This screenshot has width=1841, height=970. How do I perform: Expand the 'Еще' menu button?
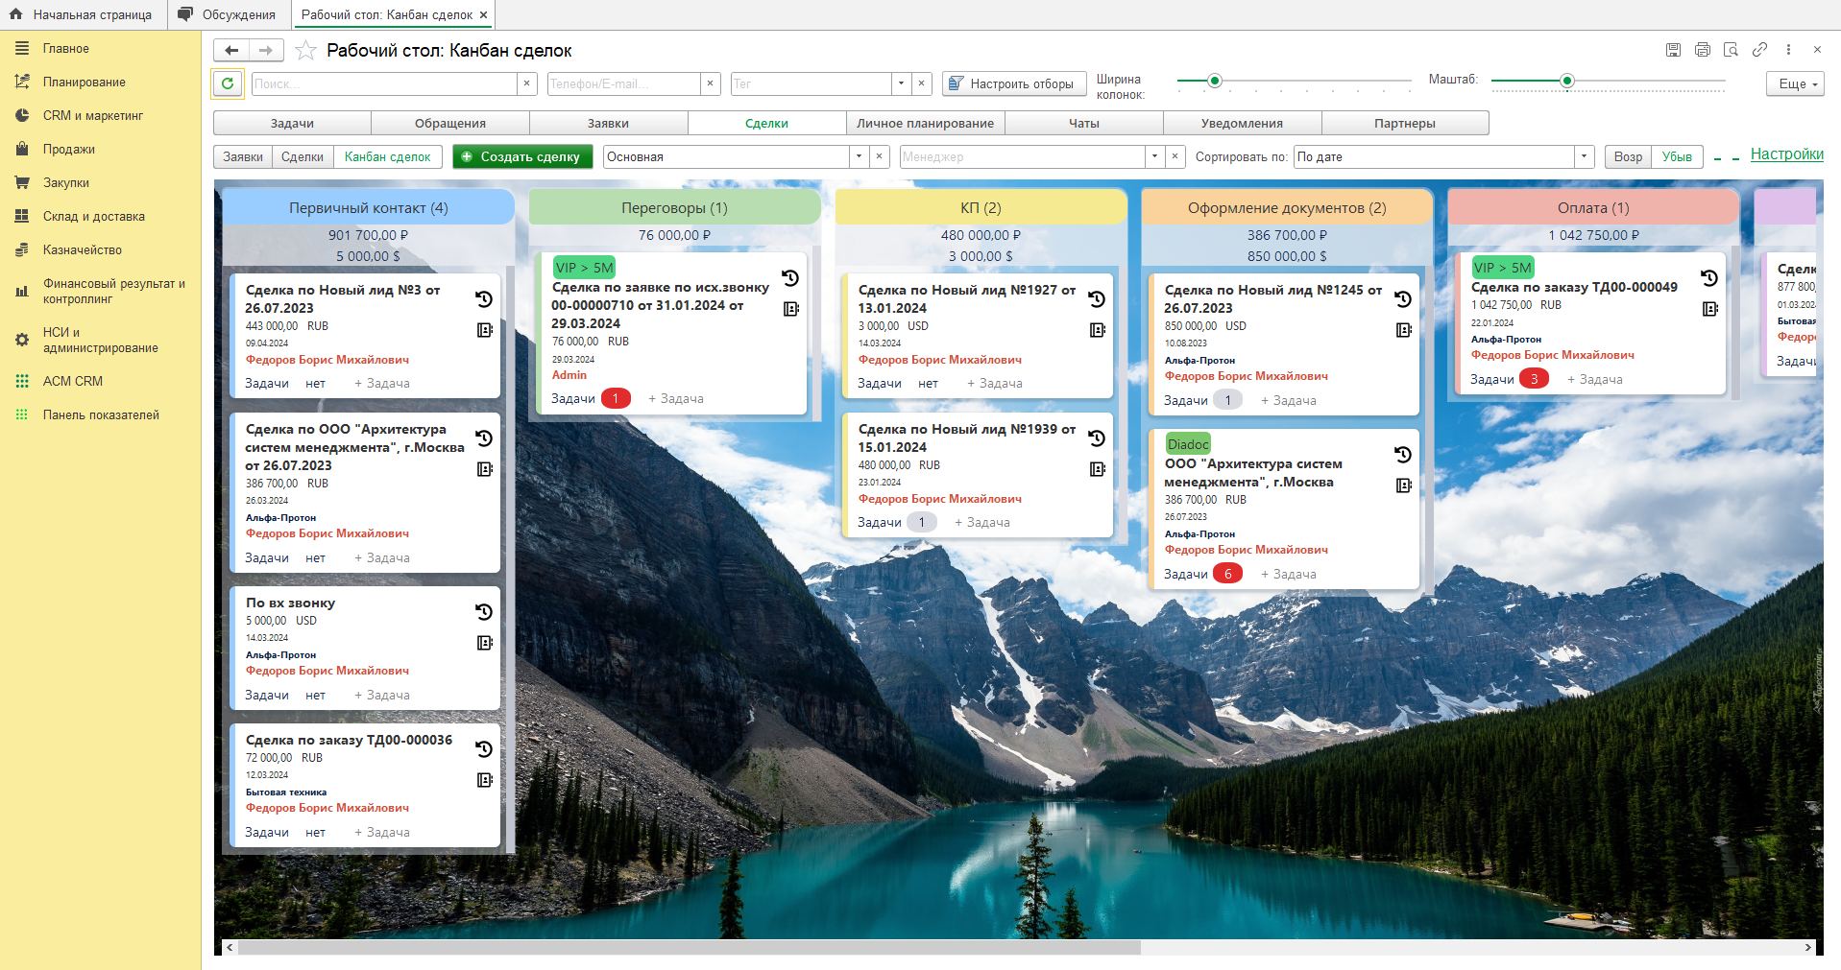[1795, 83]
